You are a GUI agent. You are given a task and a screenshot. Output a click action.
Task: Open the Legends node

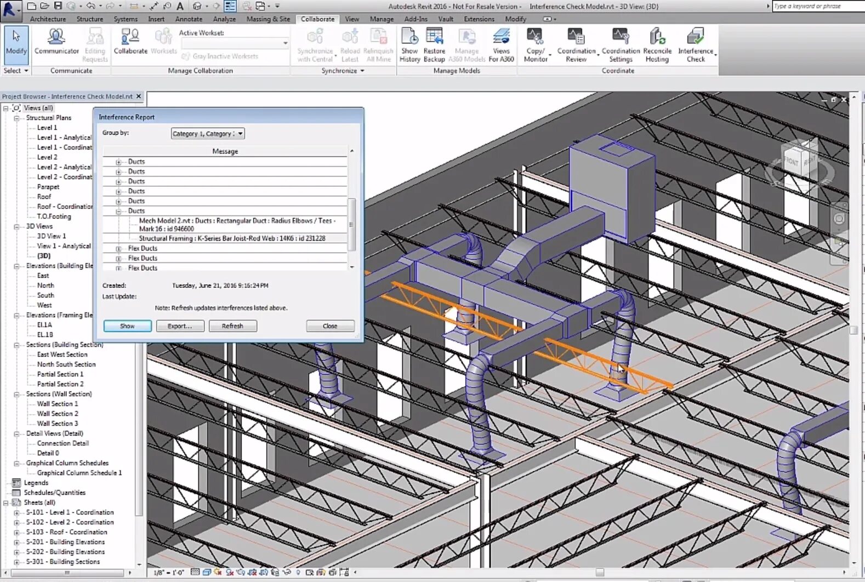pos(36,483)
